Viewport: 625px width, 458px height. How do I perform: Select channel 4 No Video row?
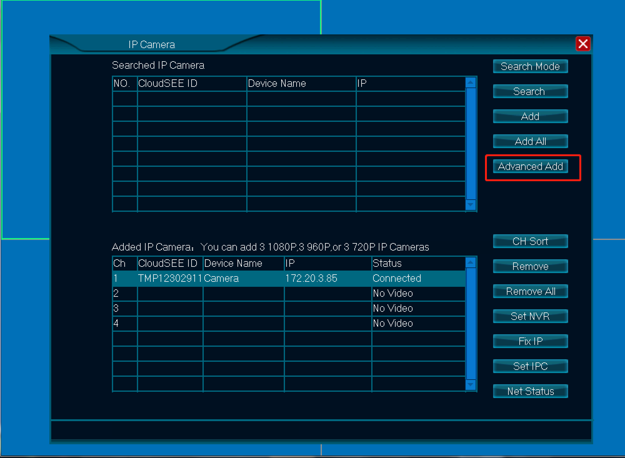[x=287, y=323]
